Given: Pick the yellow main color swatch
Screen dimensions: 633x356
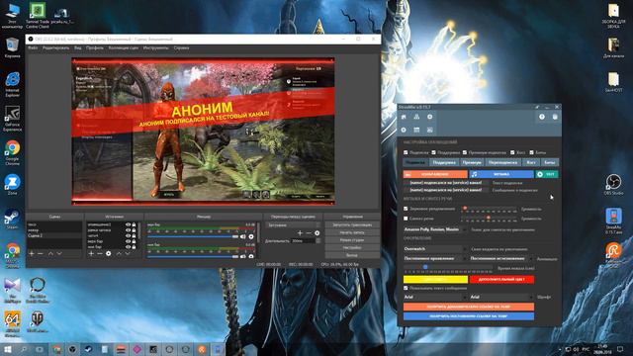Looking at the screenshot, I should tap(435, 279).
